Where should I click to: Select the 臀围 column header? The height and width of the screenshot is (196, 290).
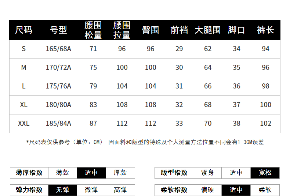(151, 30)
